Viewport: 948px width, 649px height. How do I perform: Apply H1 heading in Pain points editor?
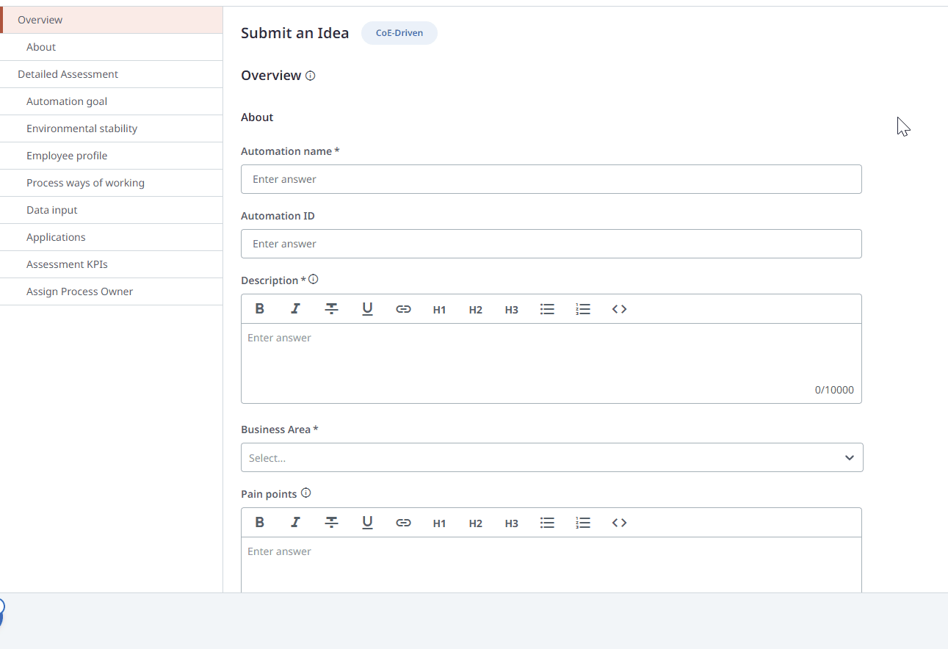439,523
